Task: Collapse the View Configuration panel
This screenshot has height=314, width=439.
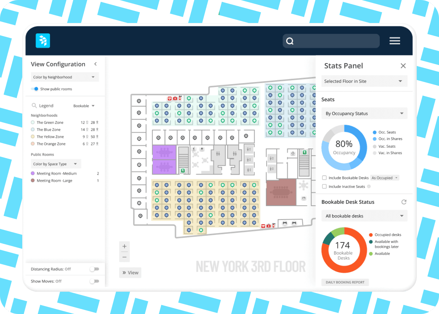Action: point(95,64)
